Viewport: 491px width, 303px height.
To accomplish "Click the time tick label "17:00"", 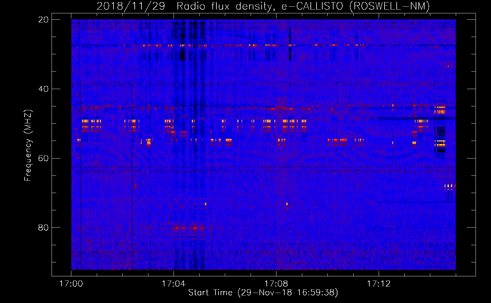I will click(71, 284).
